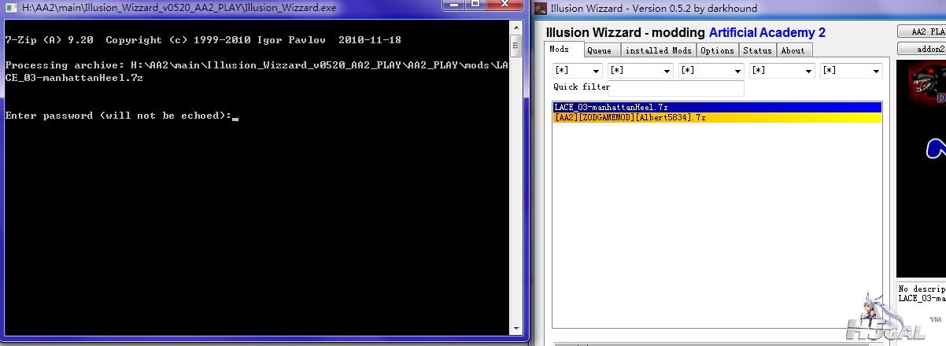946x346 pixels.
Task: Expand the second [*] filter dropdown
Action: pos(665,71)
